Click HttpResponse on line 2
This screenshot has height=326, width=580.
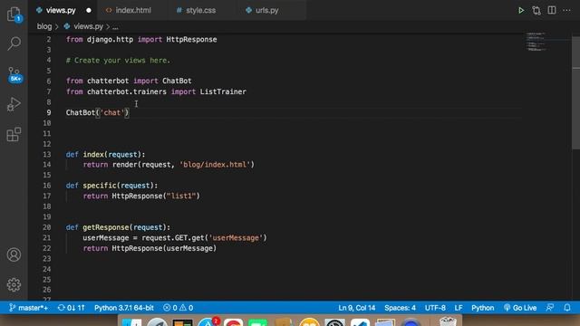(191, 40)
